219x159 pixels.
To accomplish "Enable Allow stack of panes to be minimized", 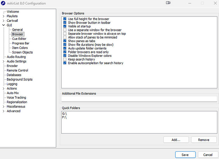I will (65, 37).
